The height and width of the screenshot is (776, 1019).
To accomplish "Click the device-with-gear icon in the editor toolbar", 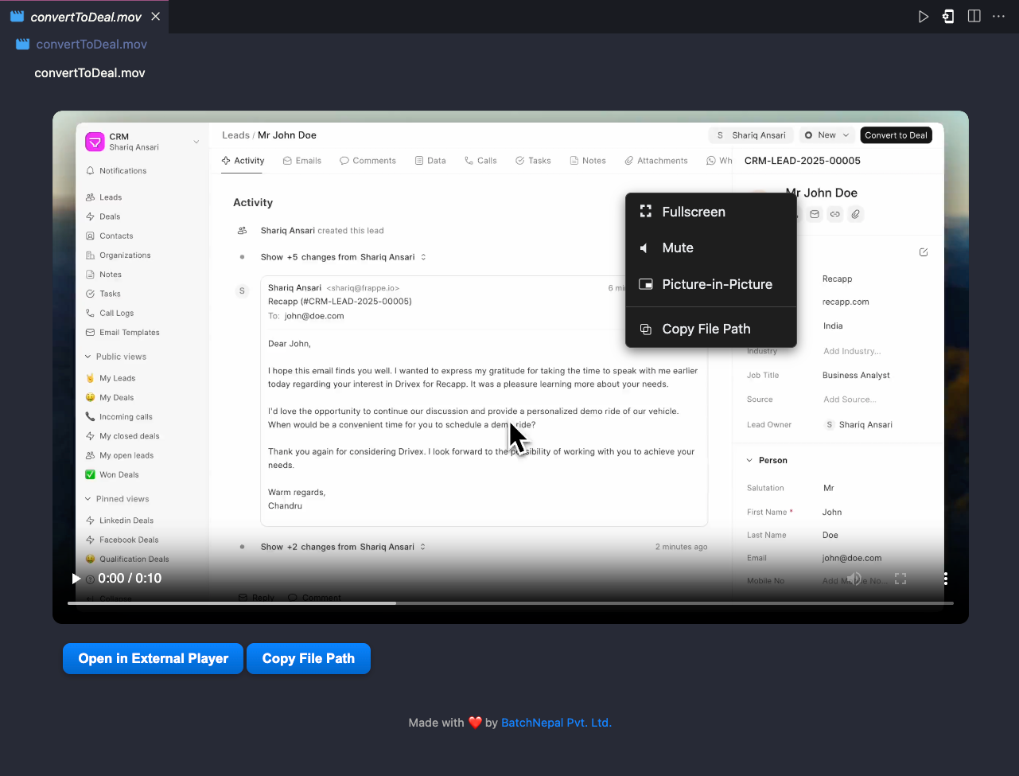I will point(948,17).
